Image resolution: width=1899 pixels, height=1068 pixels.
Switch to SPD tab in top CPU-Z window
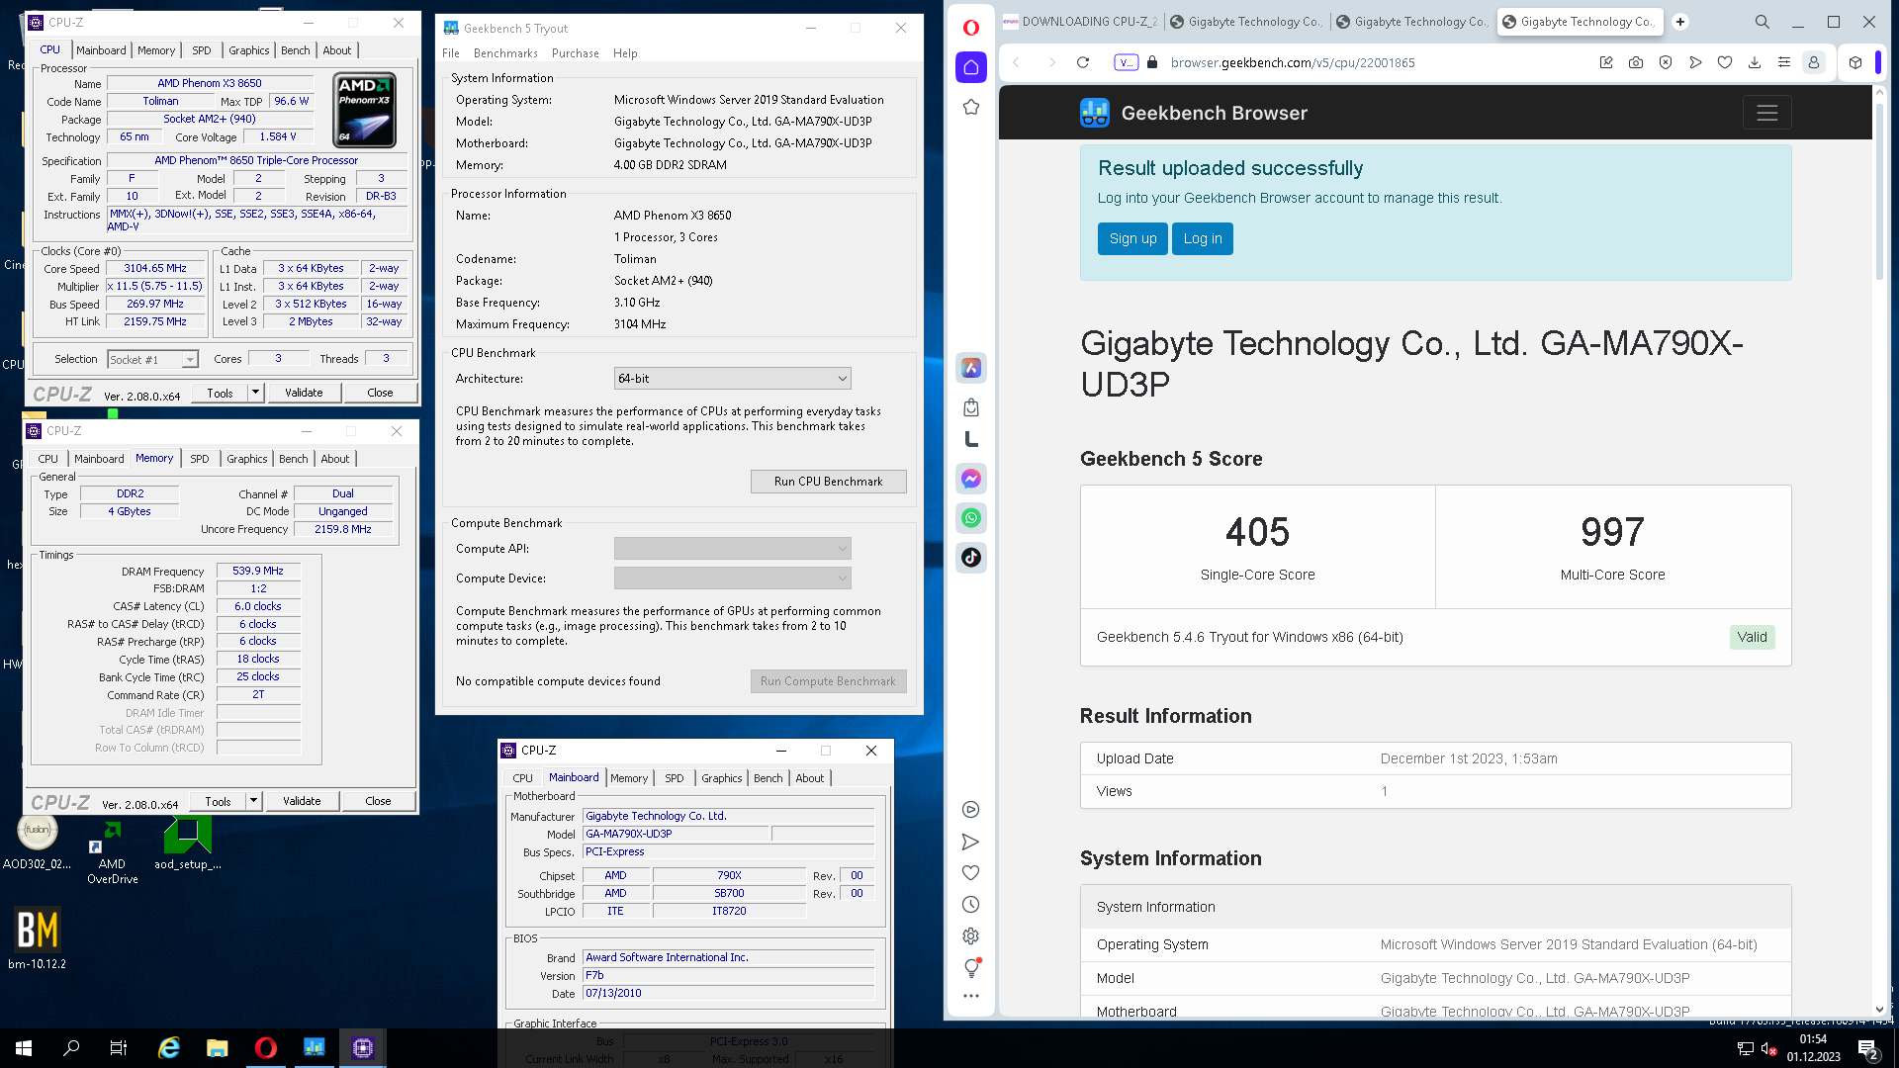[x=202, y=50]
